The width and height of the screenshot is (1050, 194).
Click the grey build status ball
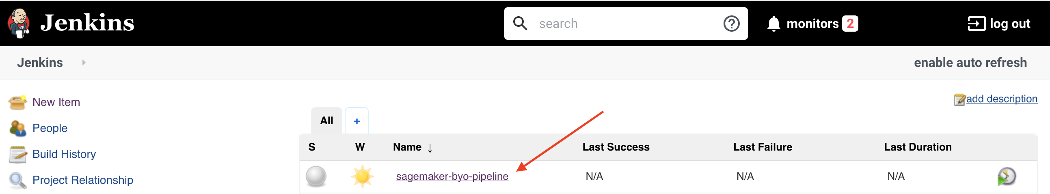click(316, 177)
